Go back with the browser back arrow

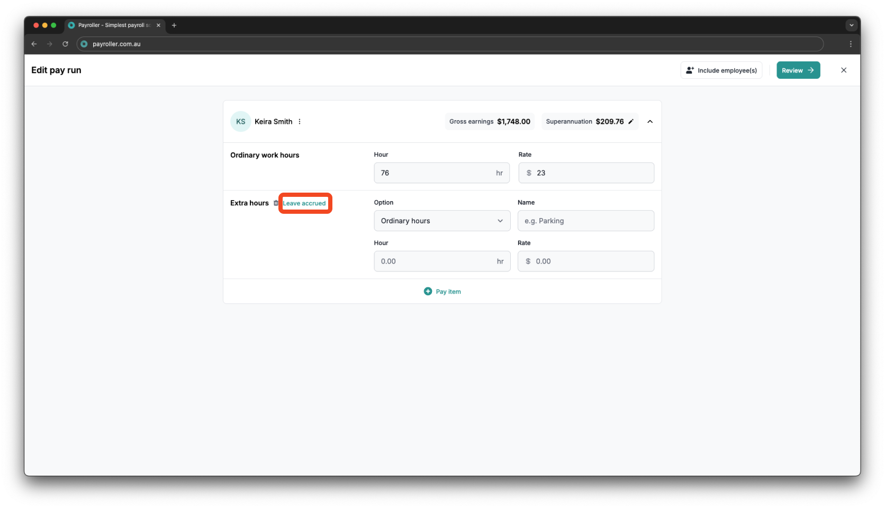point(34,44)
